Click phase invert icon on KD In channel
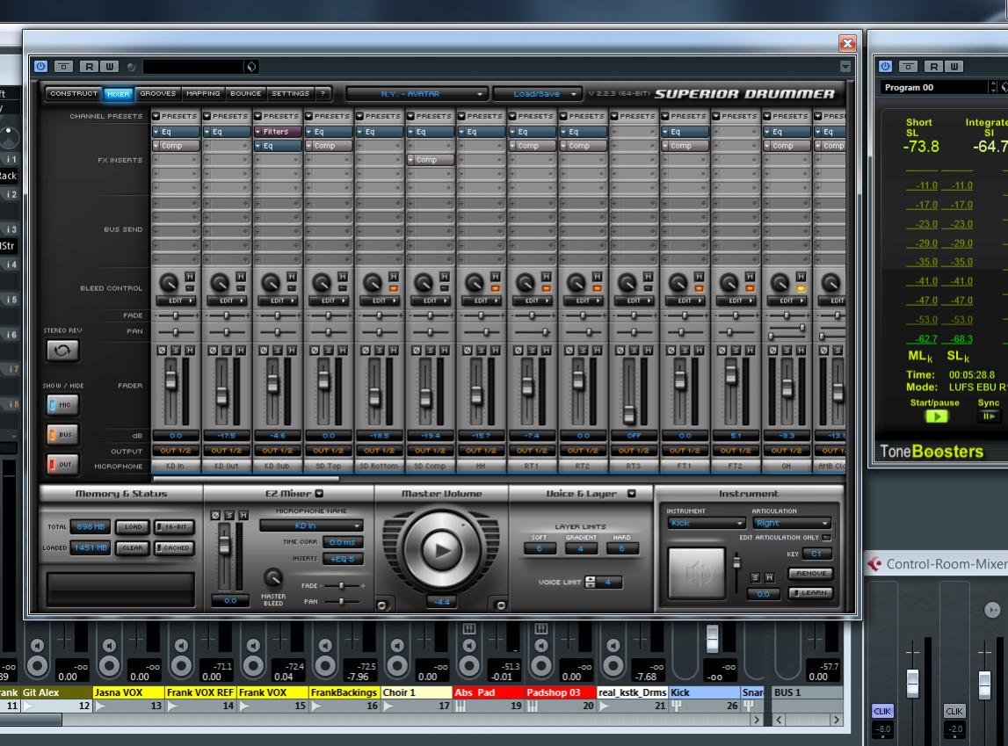Image resolution: width=1008 pixels, height=746 pixels. tap(162, 351)
